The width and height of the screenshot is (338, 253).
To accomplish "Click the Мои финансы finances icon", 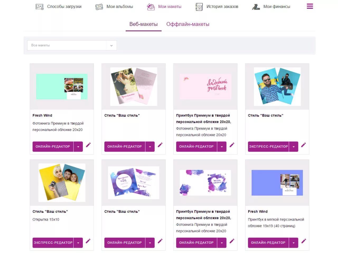I will [x=256, y=7].
